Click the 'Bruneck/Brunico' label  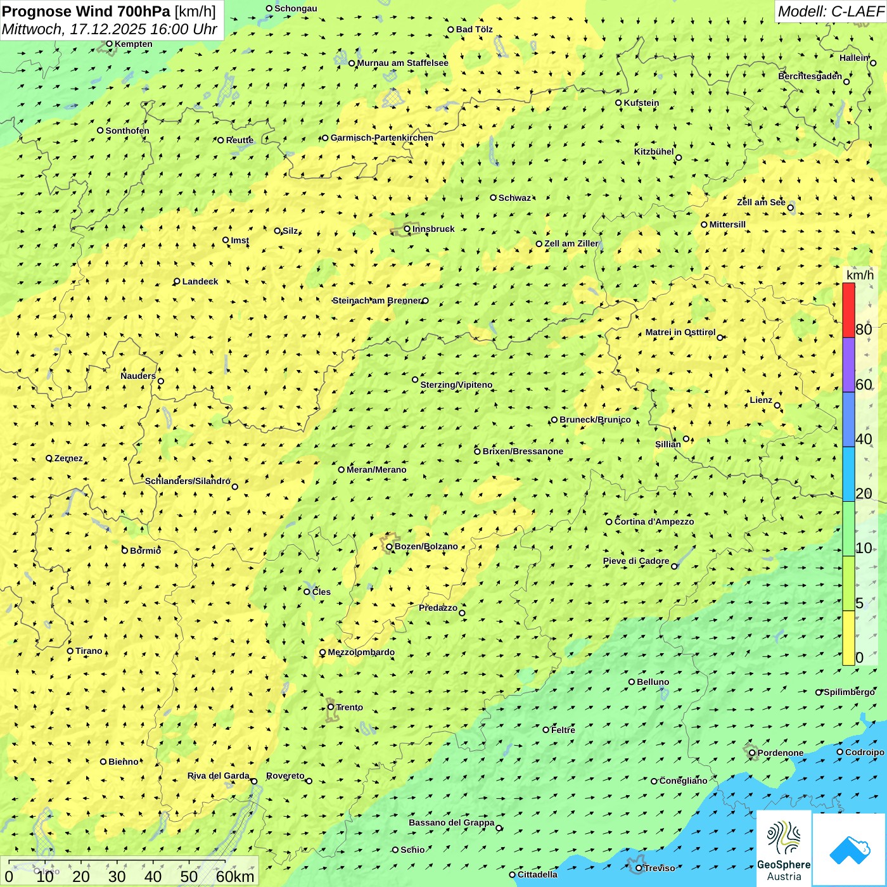point(595,419)
